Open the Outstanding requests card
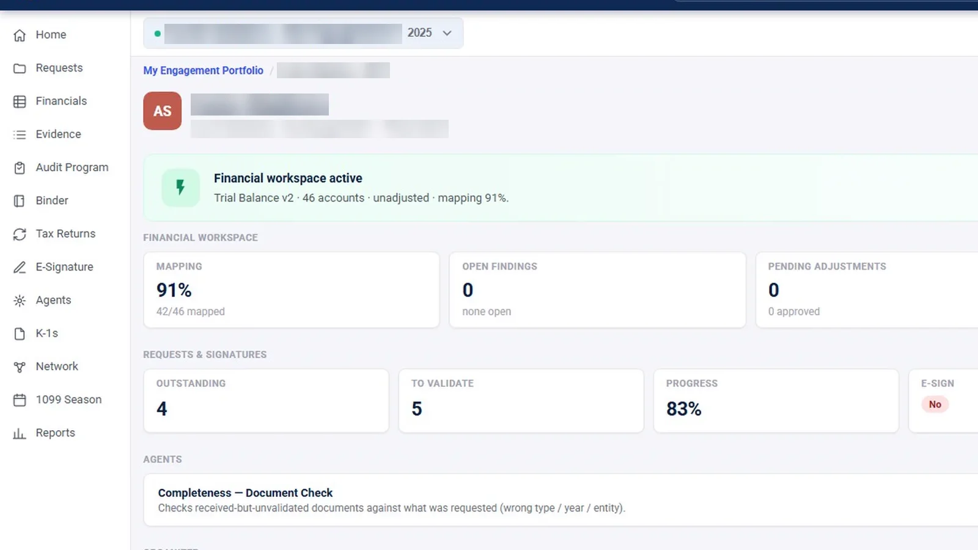This screenshot has height=550, width=978. (266, 401)
